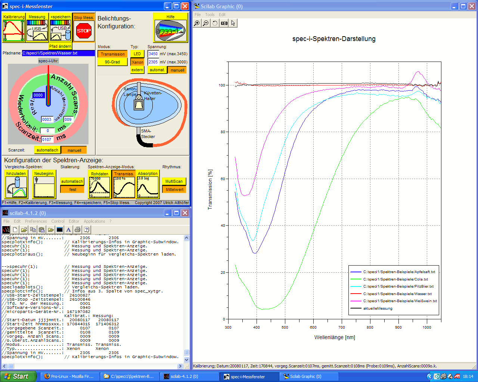Click the zoom-in magnifier in Scilab Graphic
Viewport: 478px width, 382px height.
[197, 23]
